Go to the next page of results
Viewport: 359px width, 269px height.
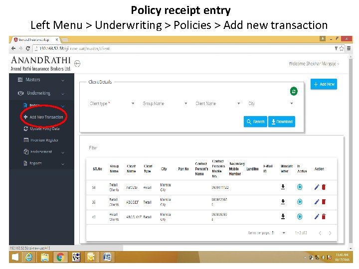(x=330, y=233)
